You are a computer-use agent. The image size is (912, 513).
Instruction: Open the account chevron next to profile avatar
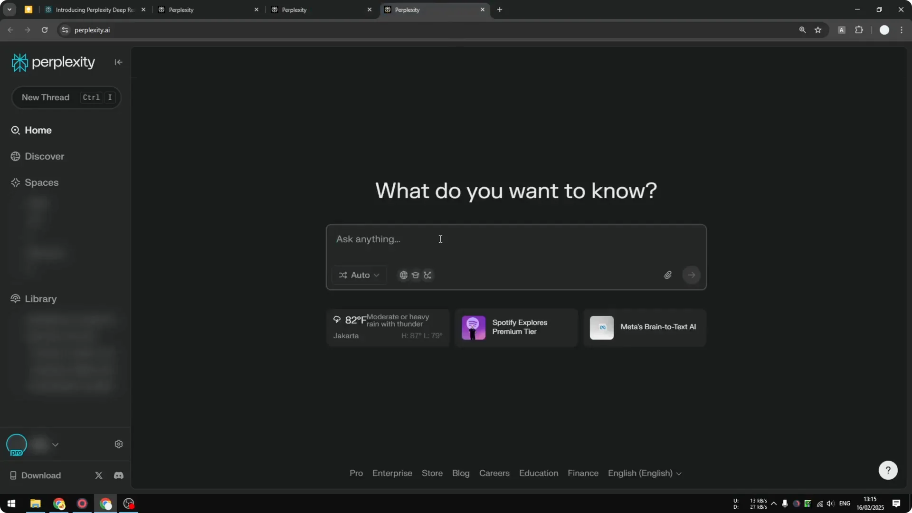click(56, 445)
